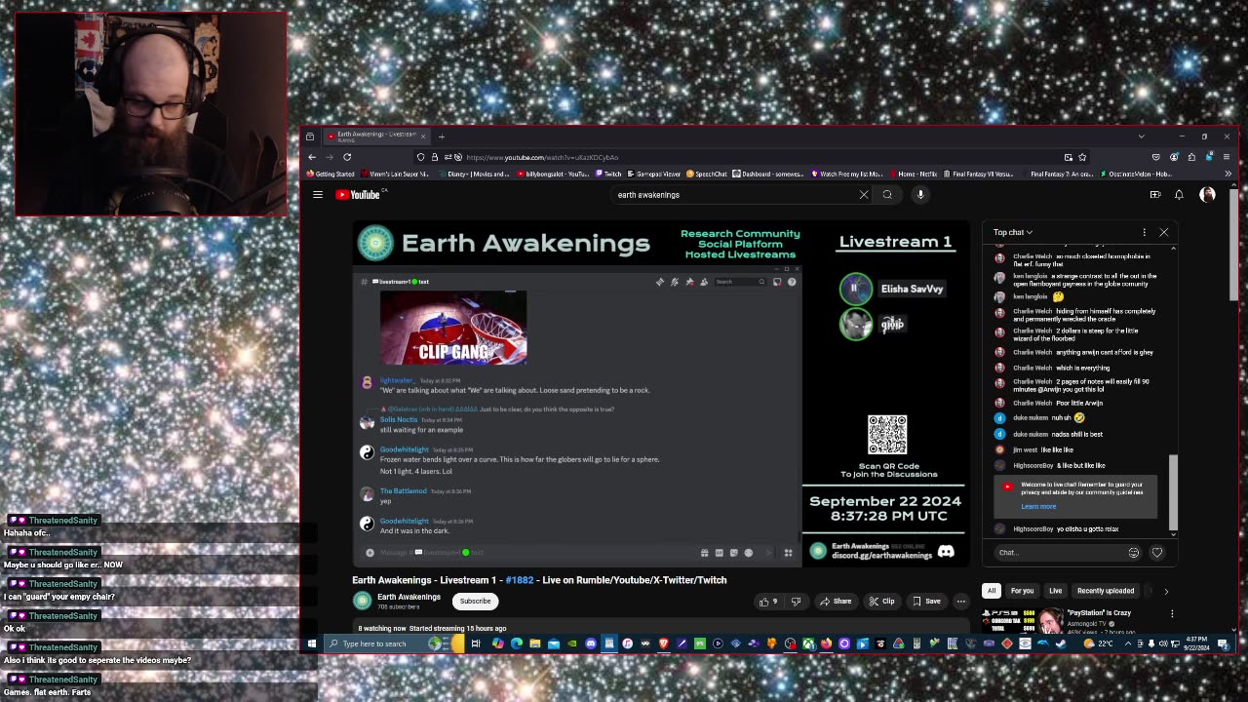The height and width of the screenshot is (702, 1248).
Task: Create a Clip of the video
Action: coord(882,601)
